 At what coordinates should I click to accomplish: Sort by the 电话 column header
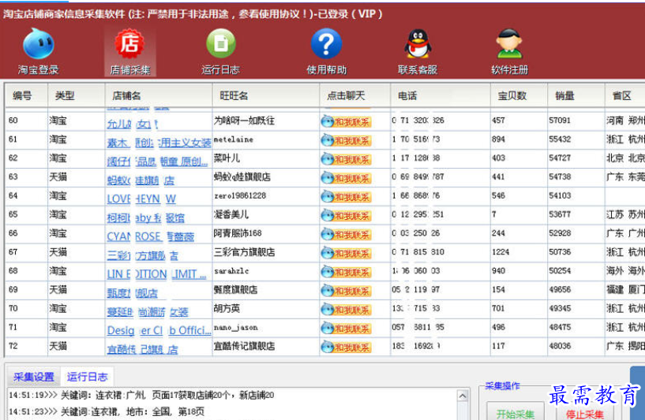441,96
